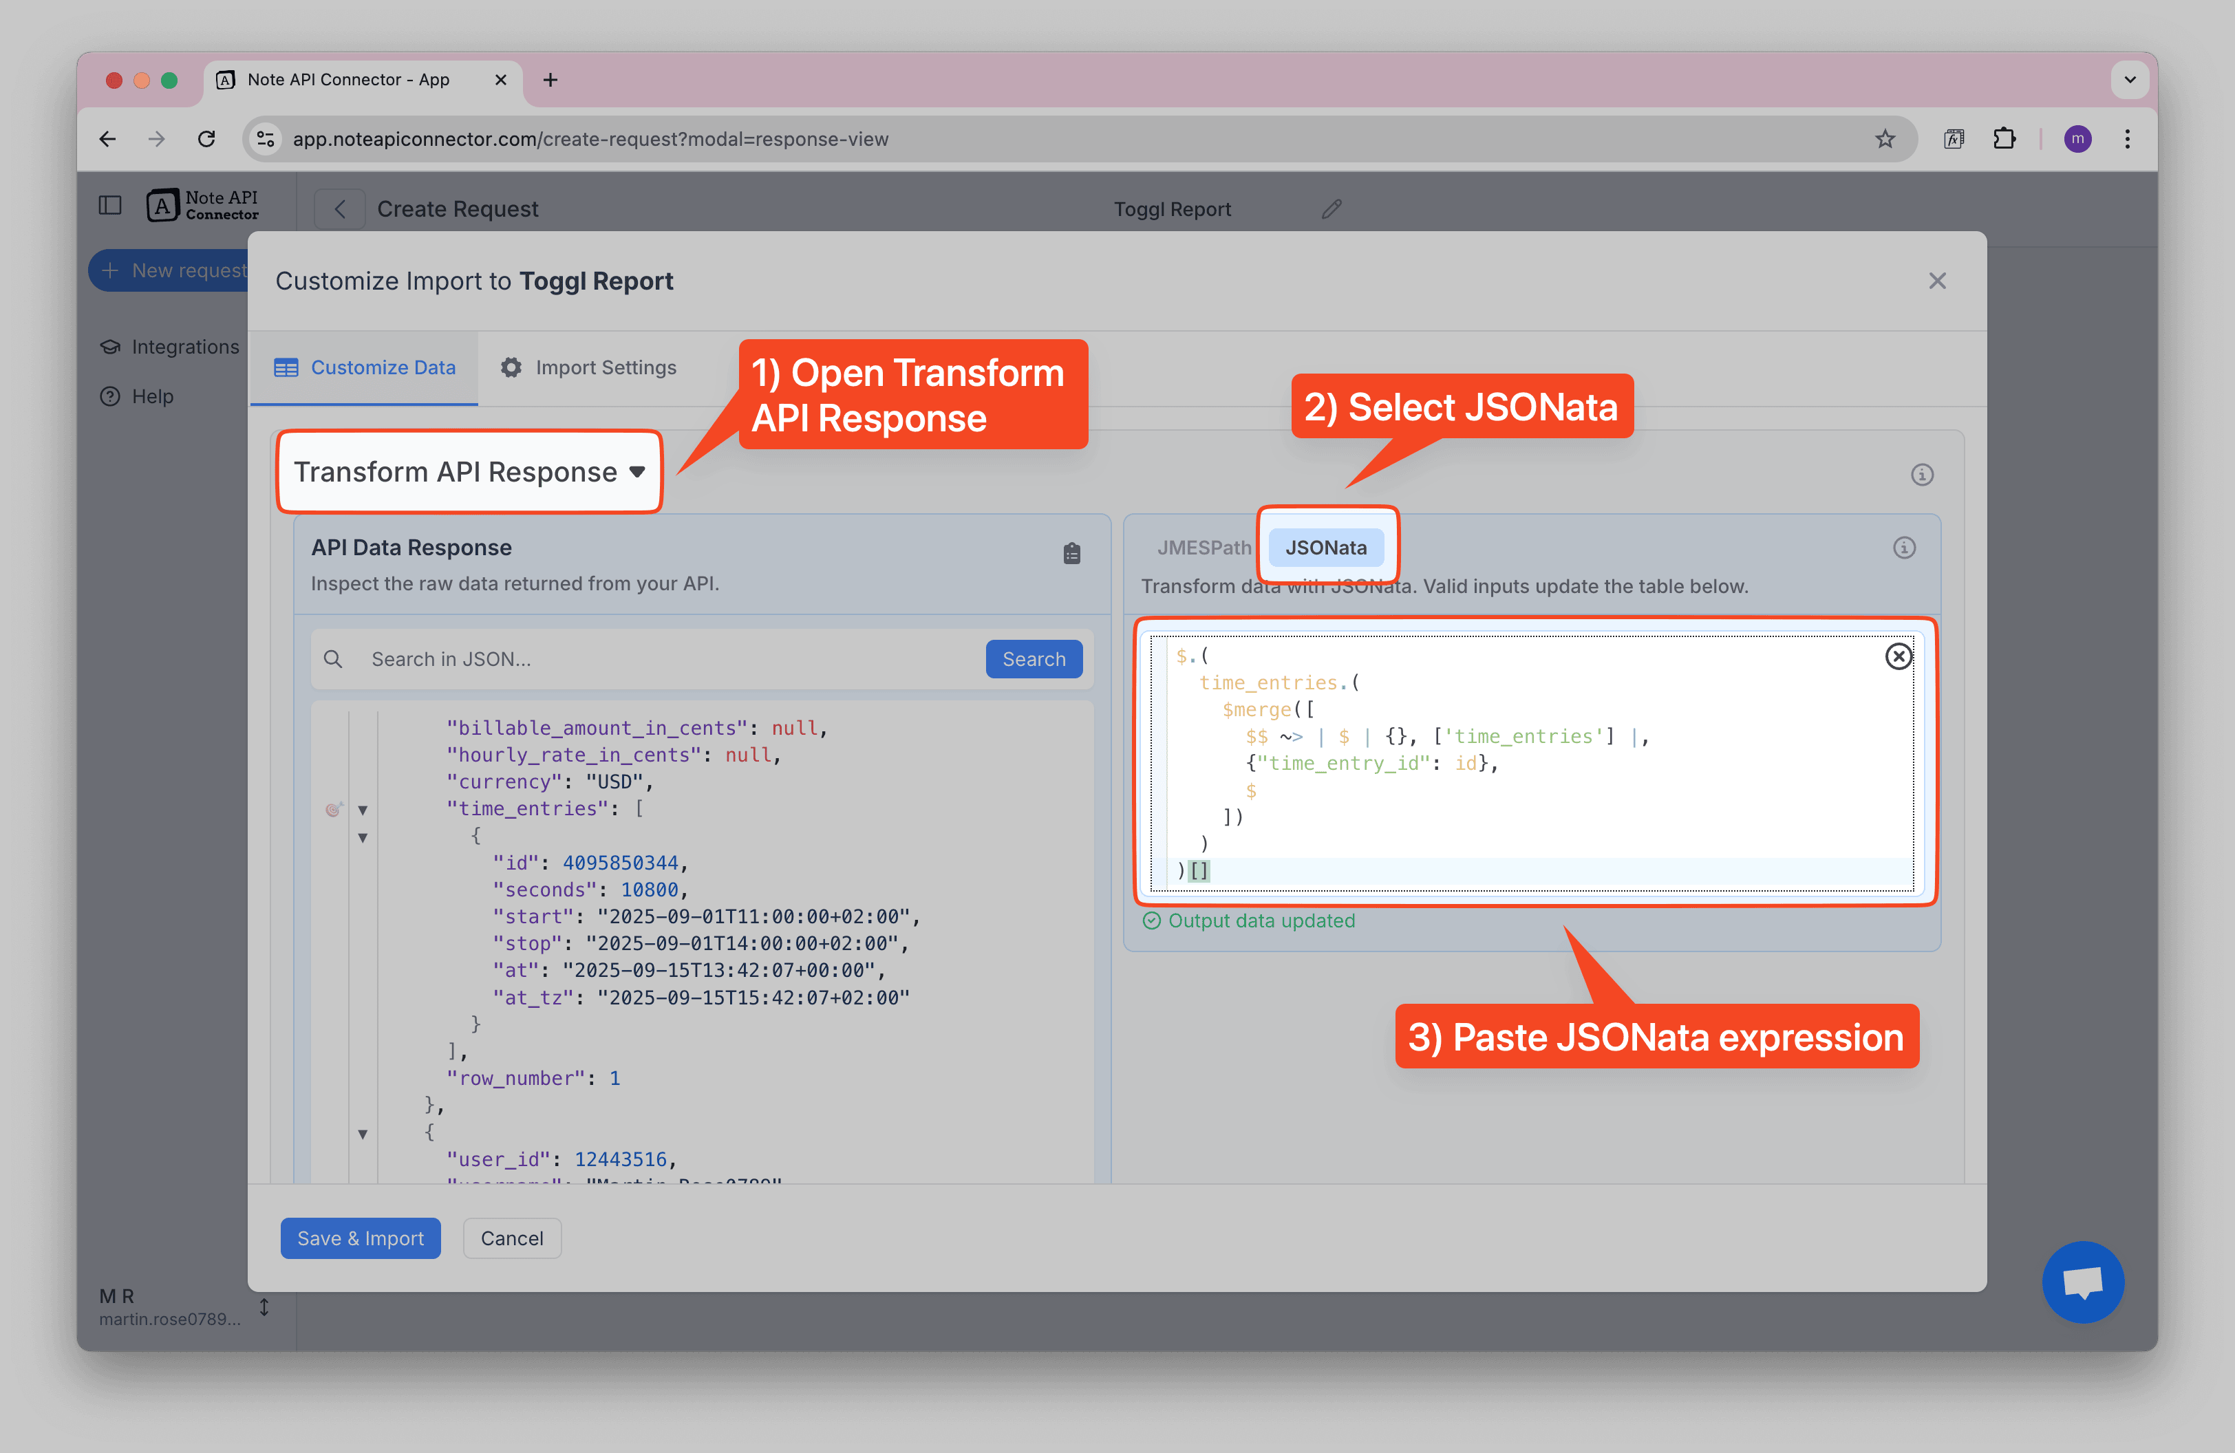Copy API response with clipboard icon
2235x1453 pixels.
coord(1071,554)
